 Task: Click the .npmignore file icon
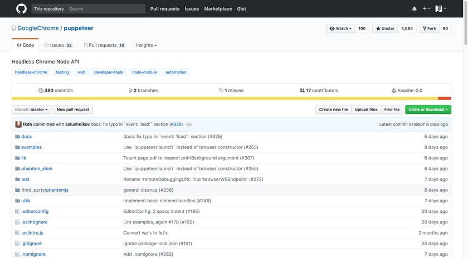click(x=17, y=254)
